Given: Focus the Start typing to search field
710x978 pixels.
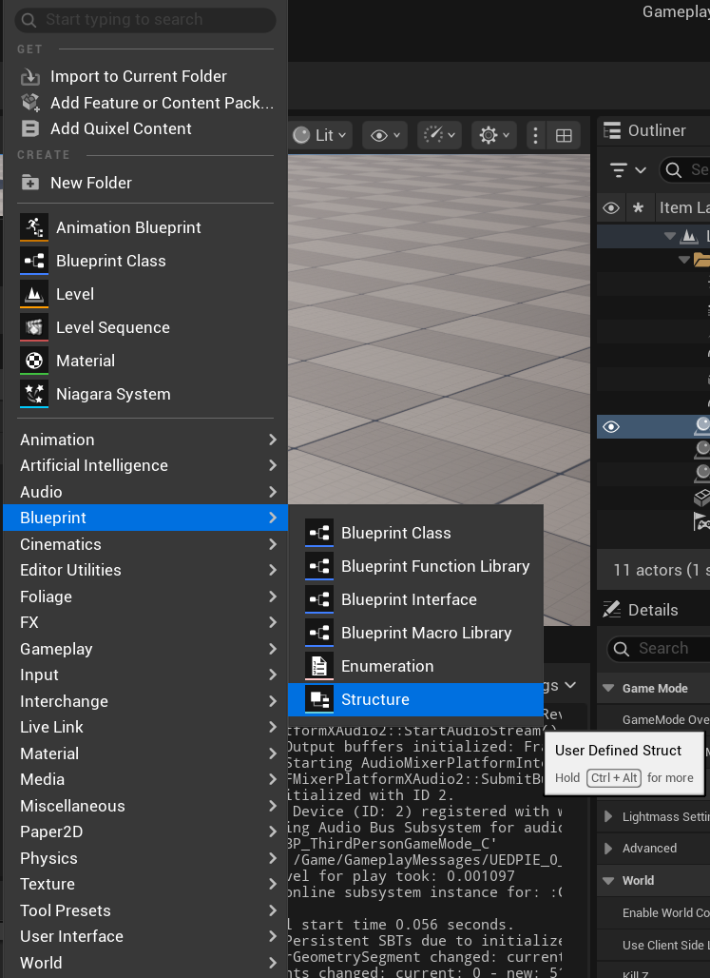Looking at the screenshot, I should pos(145,20).
